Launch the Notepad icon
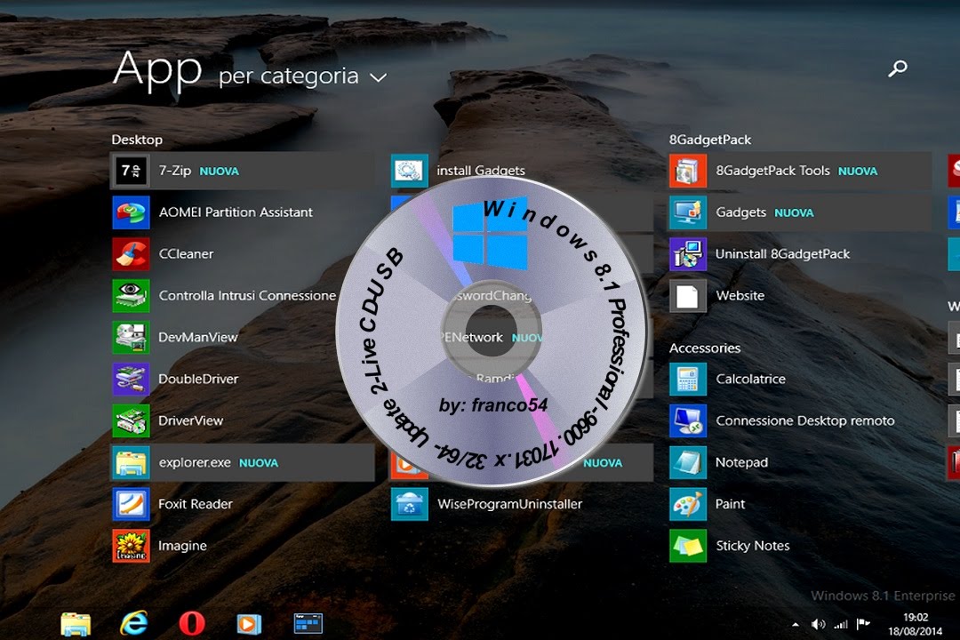The image size is (960, 640). 687,462
